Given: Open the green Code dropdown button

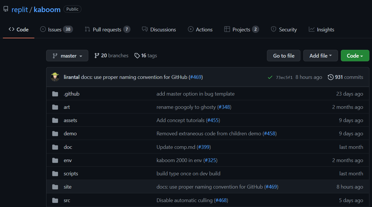Looking at the screenshot, I should point(355,56).
